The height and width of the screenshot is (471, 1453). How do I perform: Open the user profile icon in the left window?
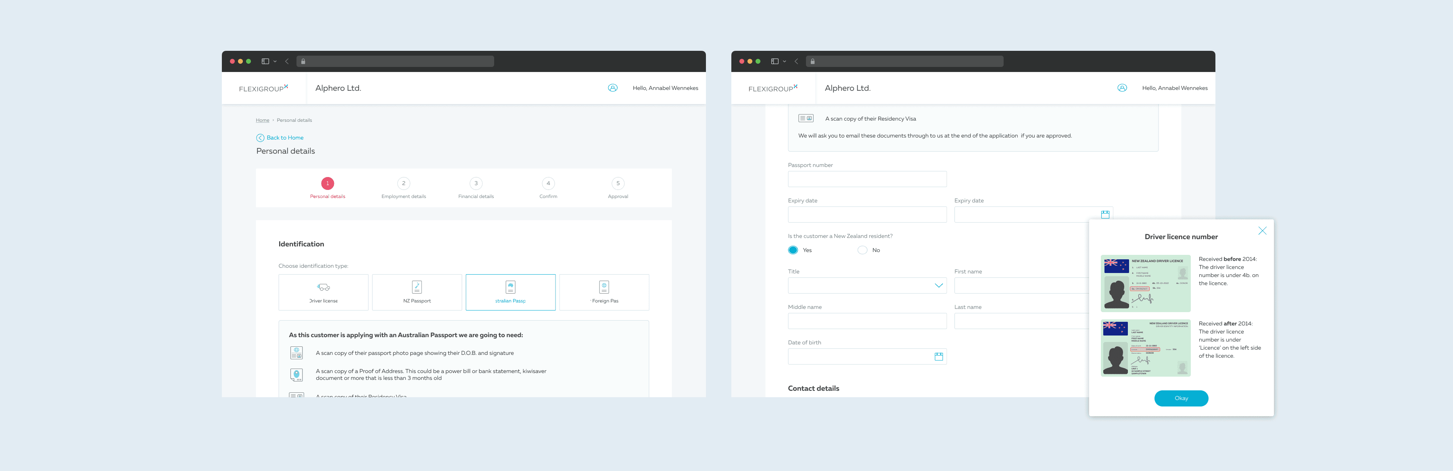613,88
